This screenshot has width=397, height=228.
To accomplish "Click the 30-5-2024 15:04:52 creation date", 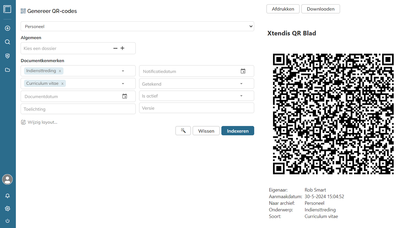I will [324, 197].
